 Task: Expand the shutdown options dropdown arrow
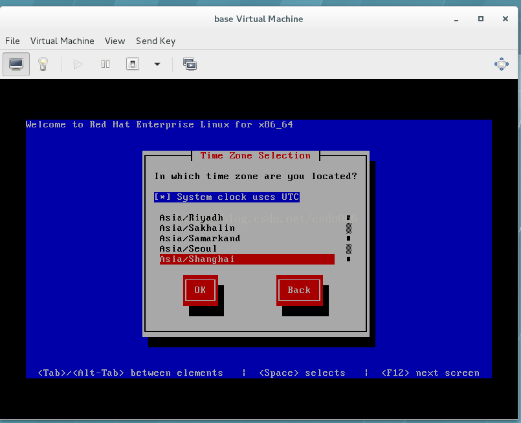pos(157,64)
